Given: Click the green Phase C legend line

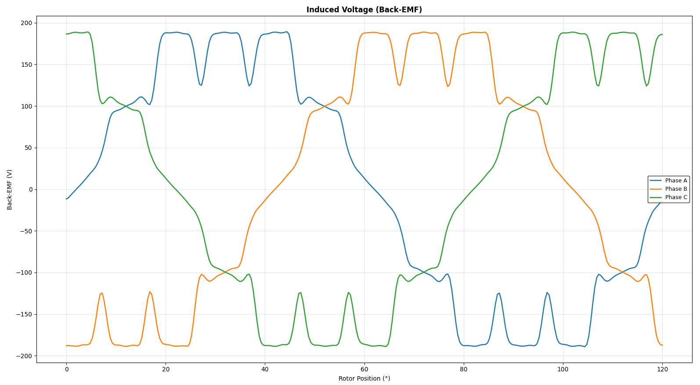Looking at the screenshot, I should coord(656,197).
